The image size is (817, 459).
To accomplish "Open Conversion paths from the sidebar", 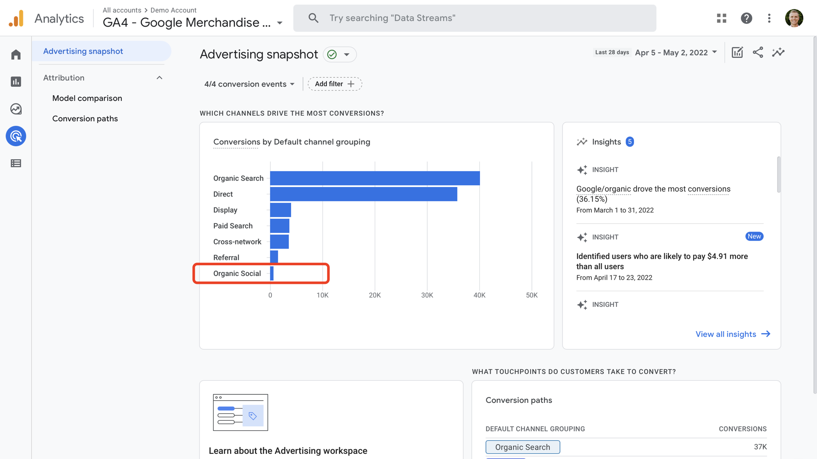I will 85,119.
